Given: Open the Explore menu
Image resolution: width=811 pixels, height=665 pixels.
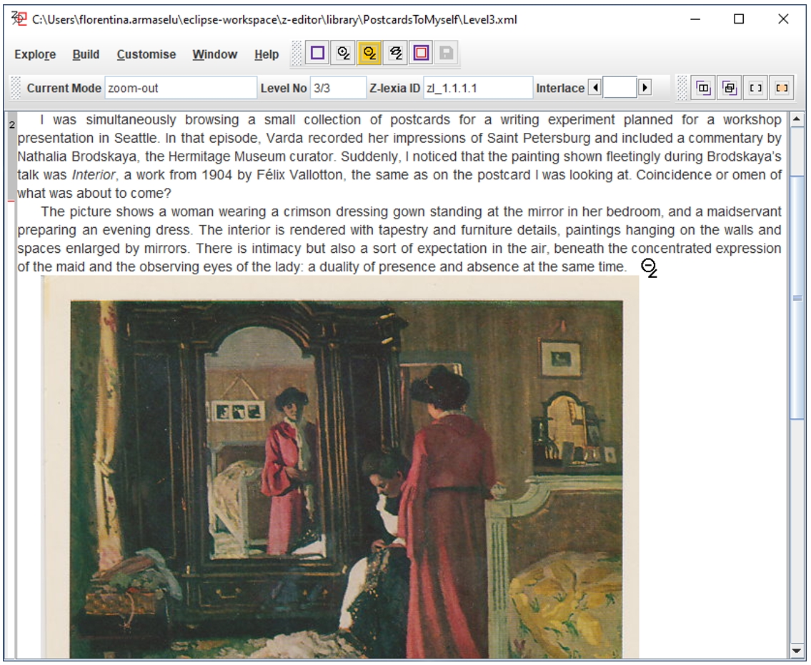Looking at the screenshot, I should pos(35,54).
